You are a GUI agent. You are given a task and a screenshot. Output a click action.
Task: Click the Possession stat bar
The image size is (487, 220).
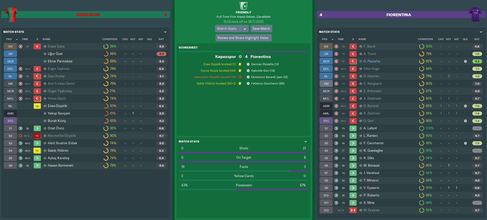(243, 189)
